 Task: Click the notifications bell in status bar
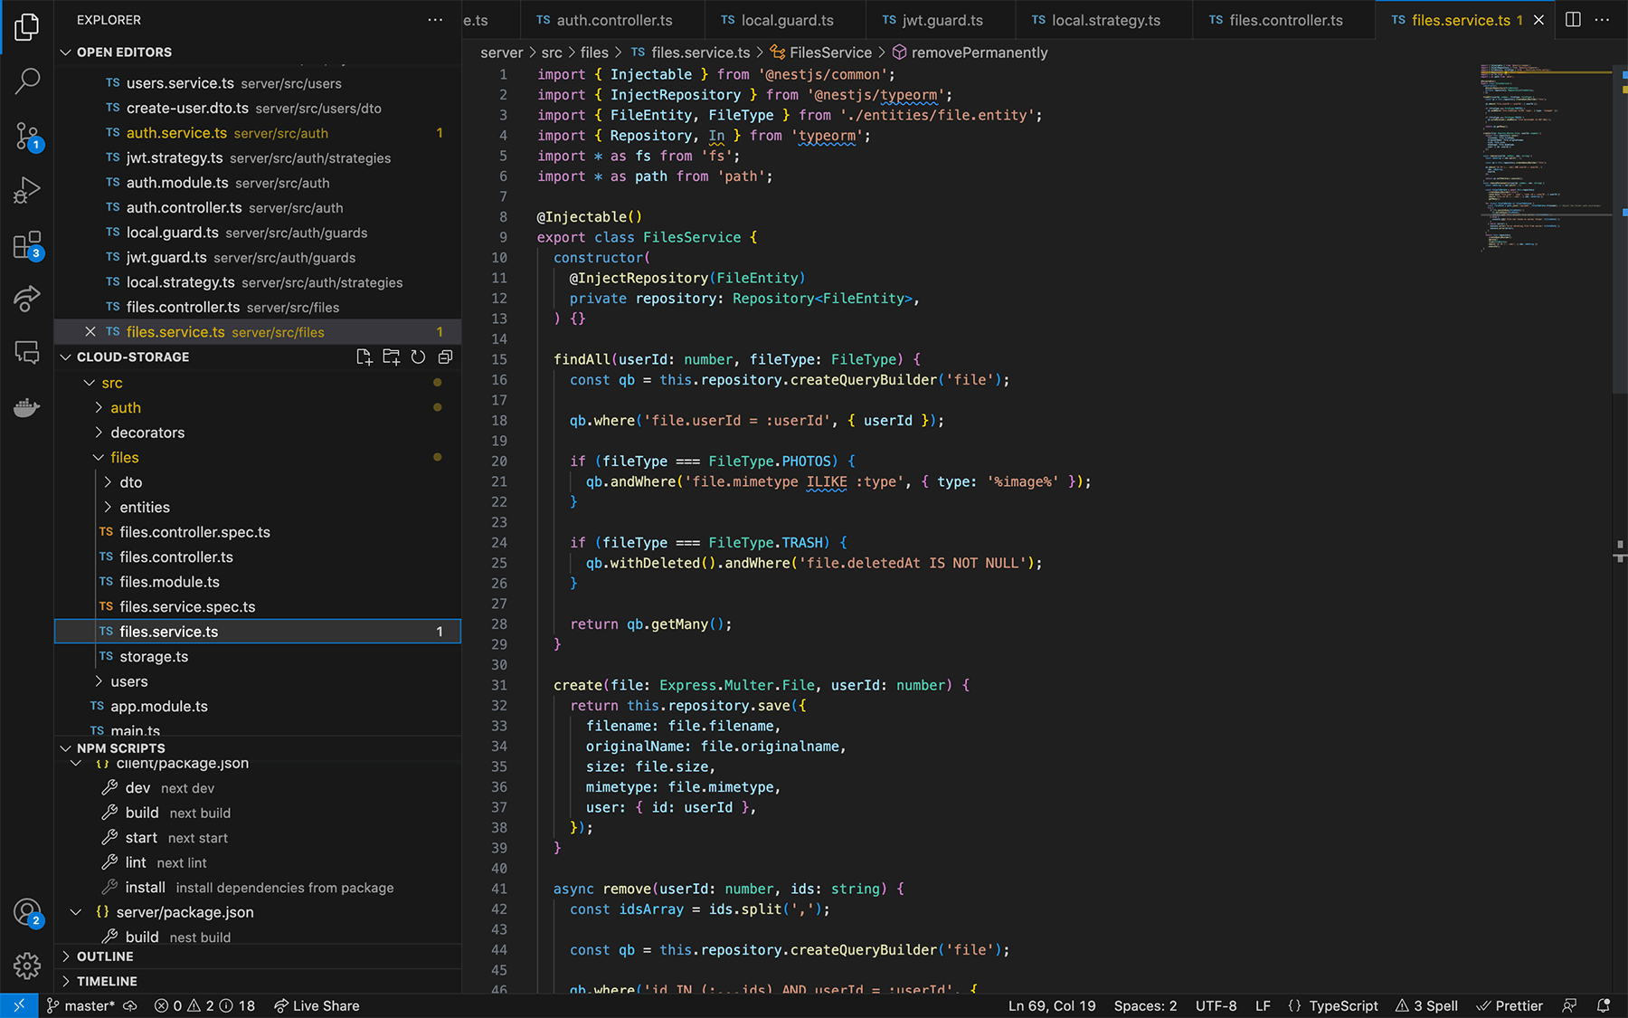(x=1604, y=1005)
